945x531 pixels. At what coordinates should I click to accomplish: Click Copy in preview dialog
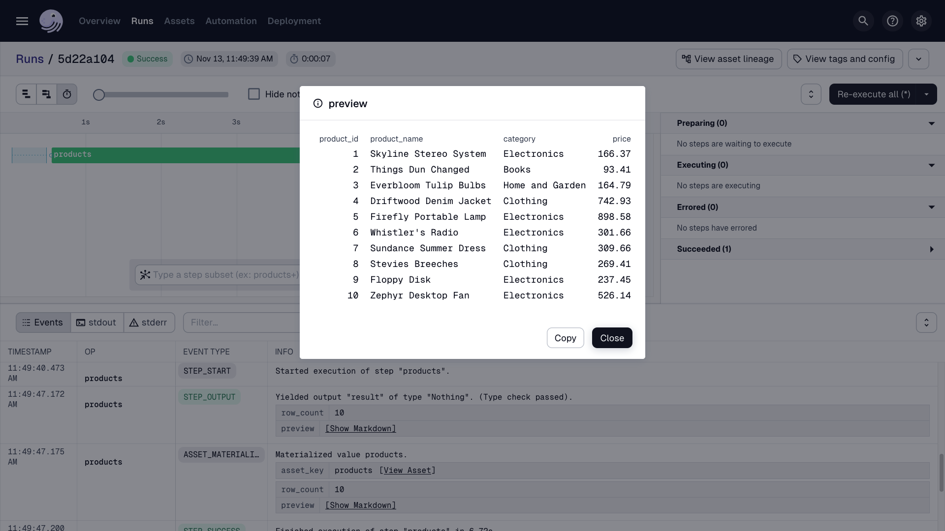565,338
